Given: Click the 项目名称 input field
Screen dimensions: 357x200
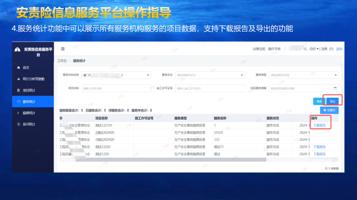Looking at the screenshot, I should 116,88.
